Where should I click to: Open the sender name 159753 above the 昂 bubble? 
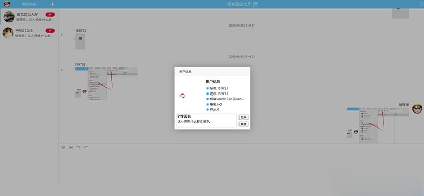81,31
